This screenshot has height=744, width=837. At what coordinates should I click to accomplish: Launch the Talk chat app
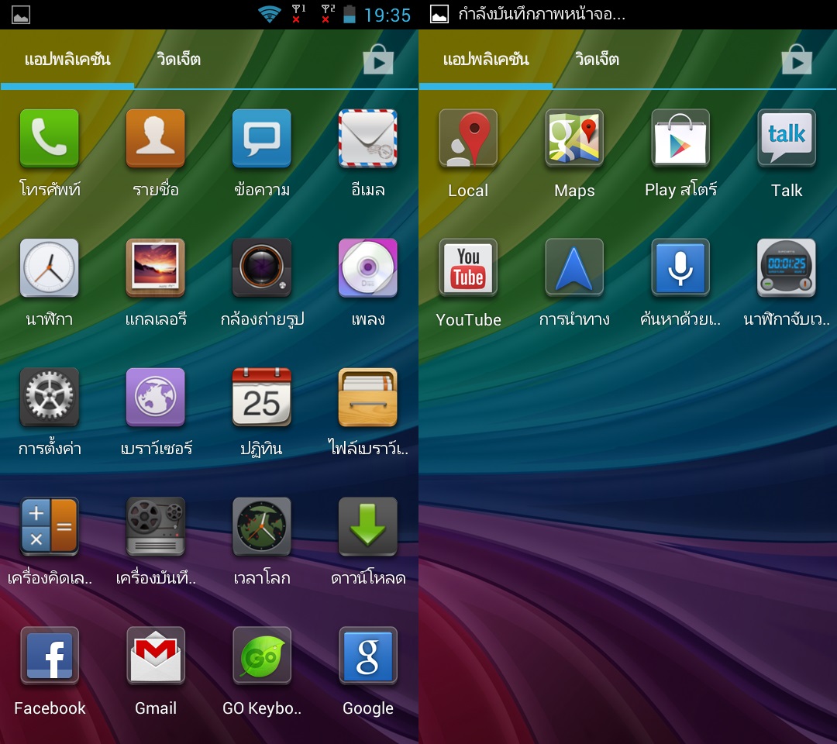(x=787, y=138)
